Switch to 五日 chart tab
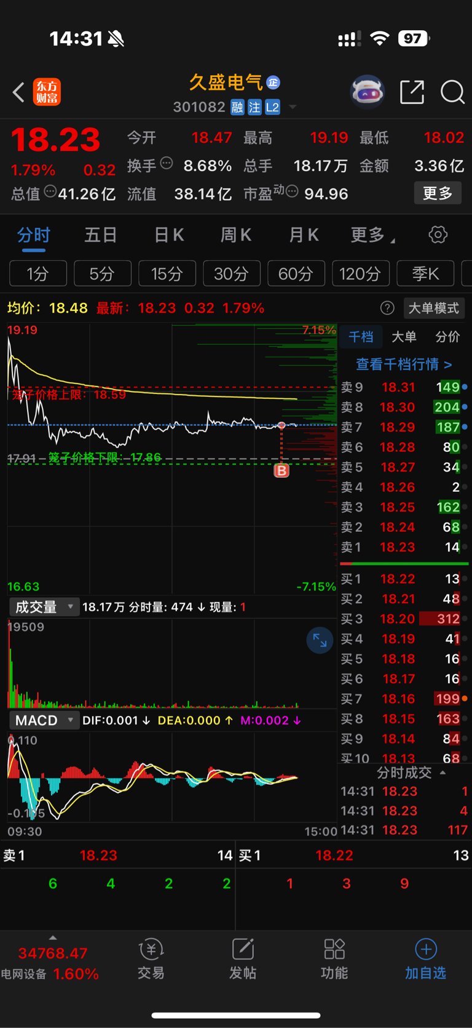 101,235
